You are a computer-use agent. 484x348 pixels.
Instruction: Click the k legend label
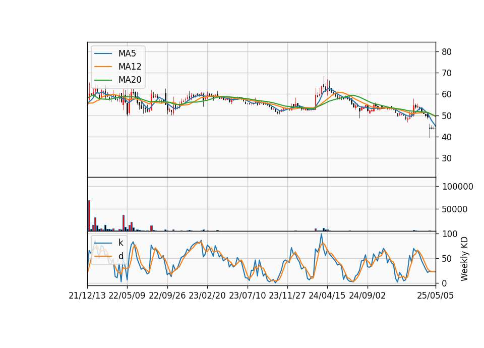(120, 243)
